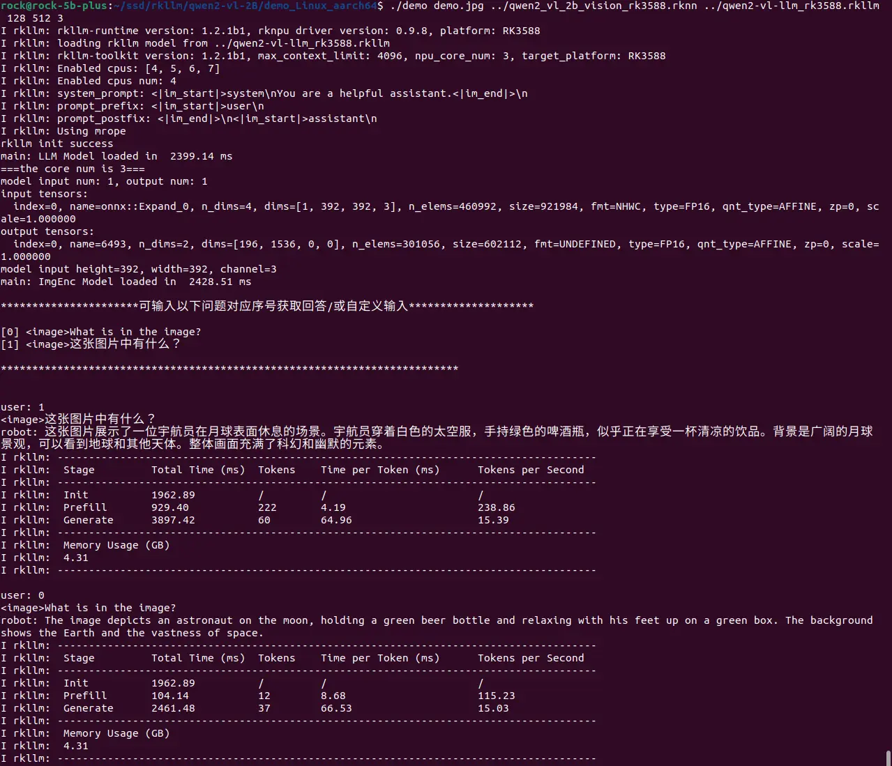Click the 'the core num is 3' line

click(x=73, y=169)
